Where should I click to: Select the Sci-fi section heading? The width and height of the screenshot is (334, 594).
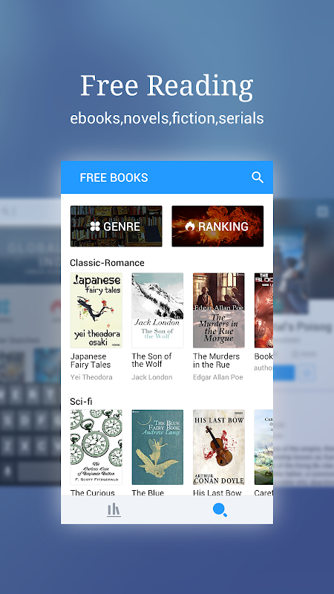pyautogui.click(x=81, y=401)
